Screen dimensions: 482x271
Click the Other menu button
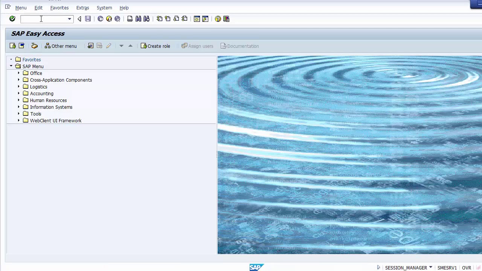[x=61, y=46]
